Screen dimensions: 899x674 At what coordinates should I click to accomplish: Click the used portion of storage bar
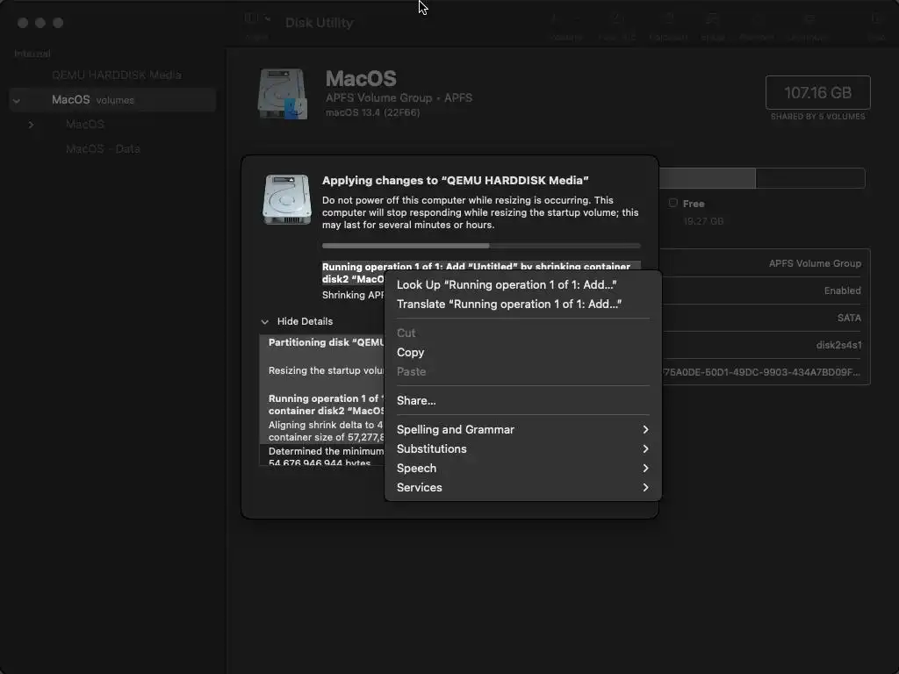707,178
